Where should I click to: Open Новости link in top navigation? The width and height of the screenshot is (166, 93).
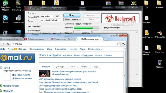pyautogui.click(x=73, y=49)
